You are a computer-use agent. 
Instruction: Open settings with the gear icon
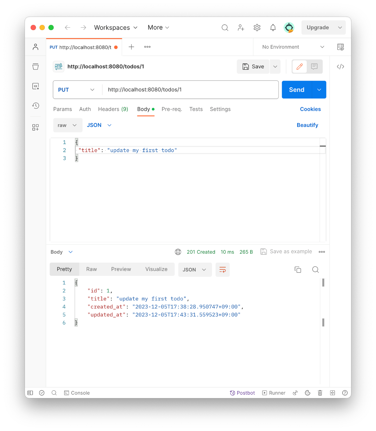(257, 28)
